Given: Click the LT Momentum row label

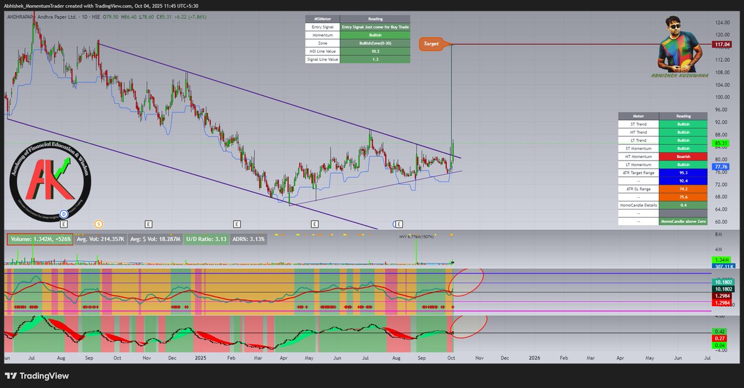Looking at the screenshot, I should [x=638, y=164].
